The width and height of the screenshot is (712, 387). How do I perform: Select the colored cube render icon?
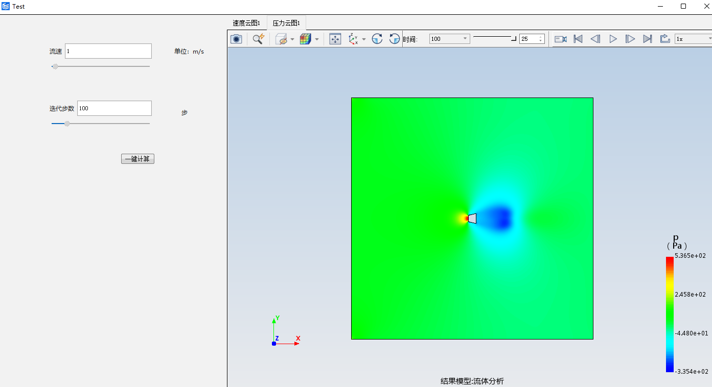305,39
